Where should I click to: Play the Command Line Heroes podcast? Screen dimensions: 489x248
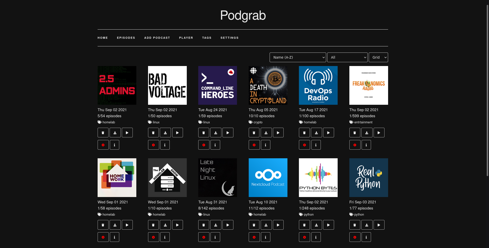228,133
